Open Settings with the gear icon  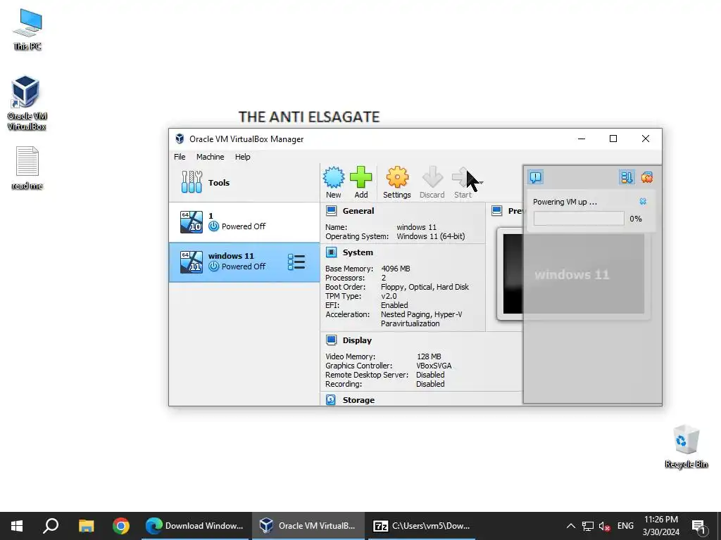click(397, 177)
